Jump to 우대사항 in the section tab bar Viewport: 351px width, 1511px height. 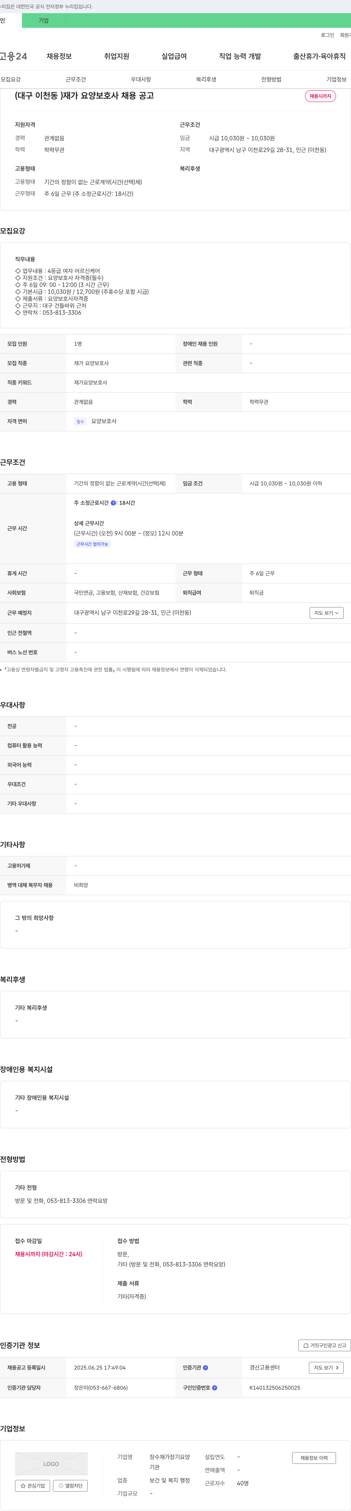point(141,79)
